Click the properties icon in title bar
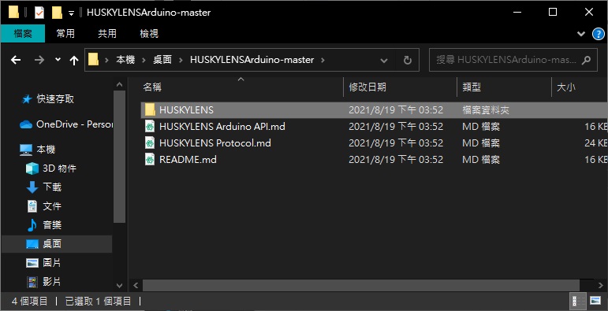Screen dimensions: 608x311 pos(39,13)
